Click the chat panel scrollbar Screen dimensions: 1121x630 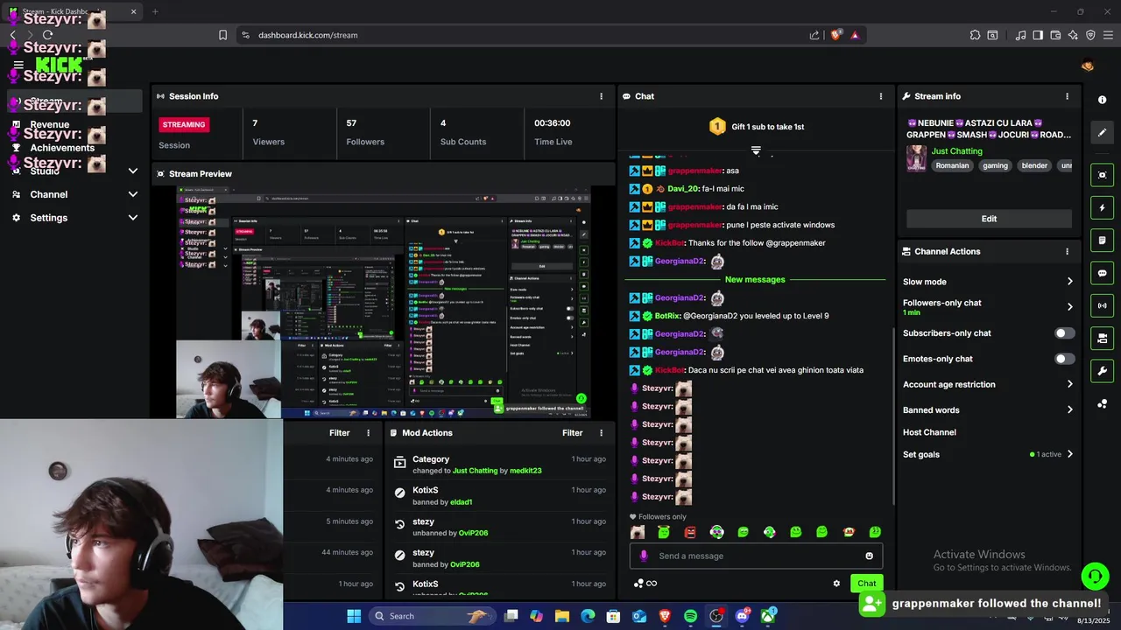coord(892,416)
